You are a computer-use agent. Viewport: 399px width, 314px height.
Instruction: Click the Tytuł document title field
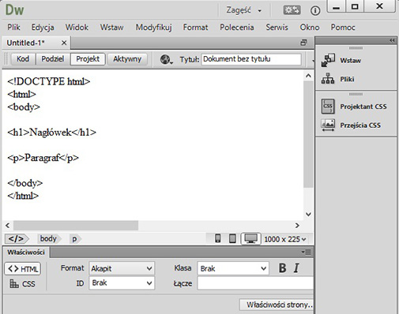click(x=251, y=59)
